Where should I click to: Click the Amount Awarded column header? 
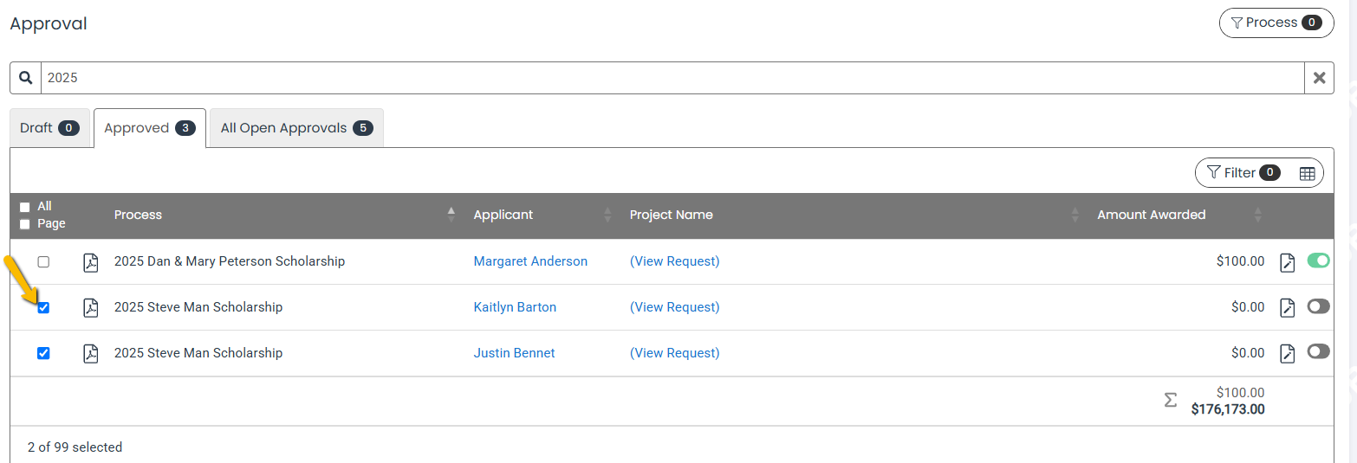pyautogui.click(x=1151, y=215)
